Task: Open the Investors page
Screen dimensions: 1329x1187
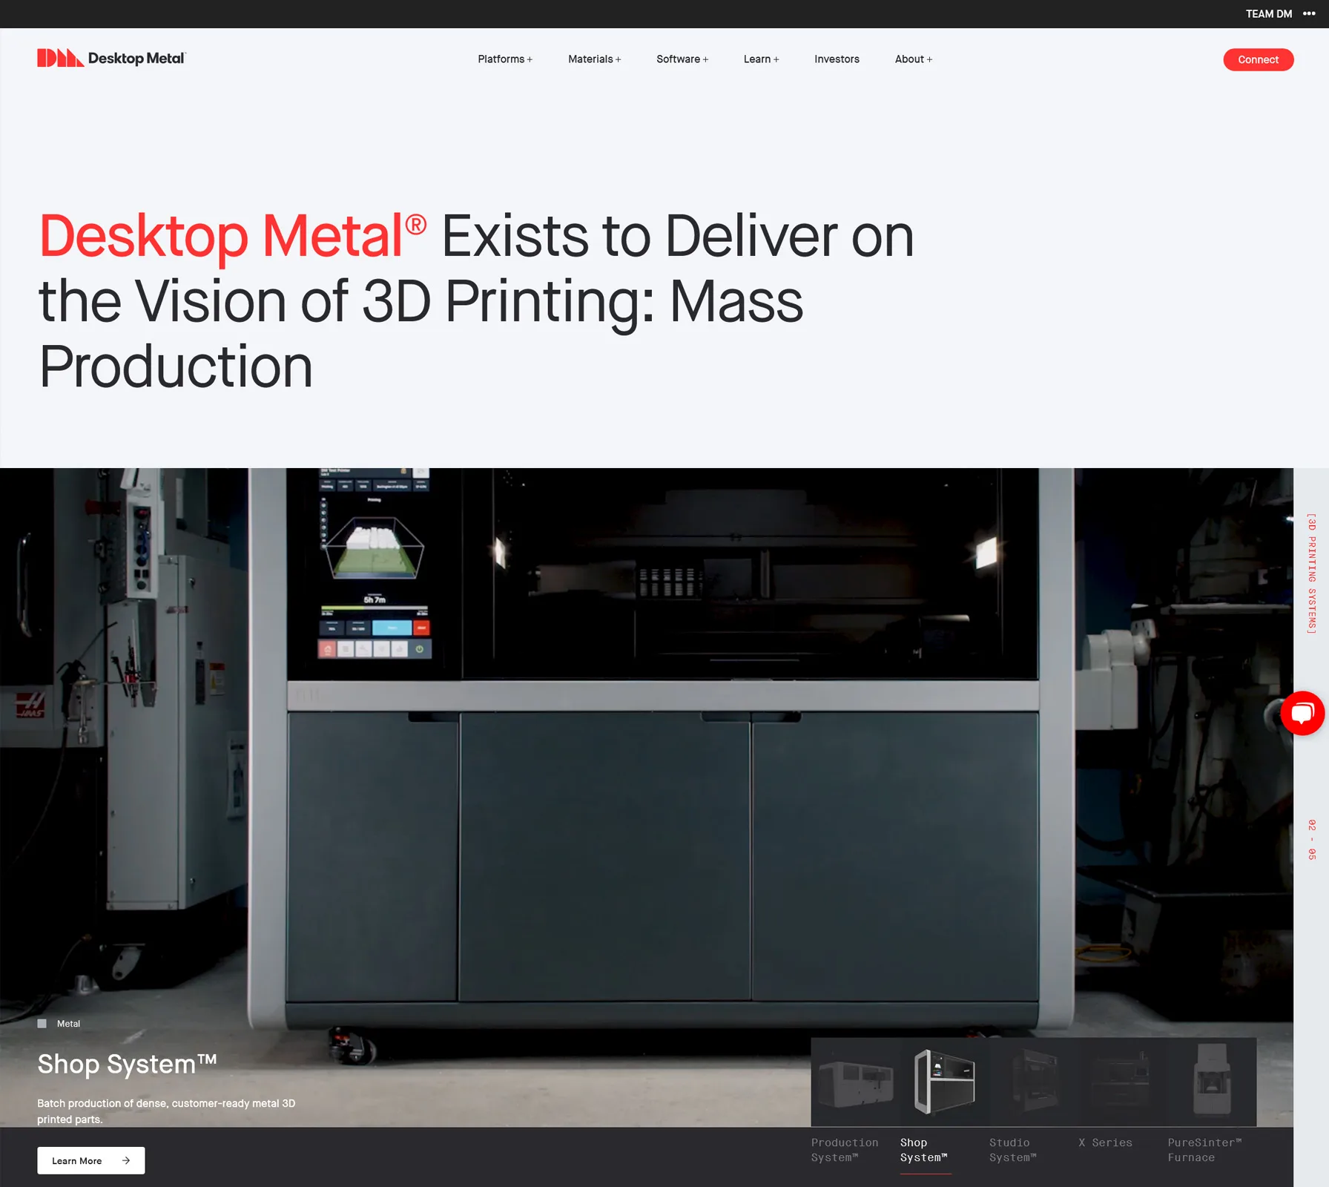Action: point(837,59)
